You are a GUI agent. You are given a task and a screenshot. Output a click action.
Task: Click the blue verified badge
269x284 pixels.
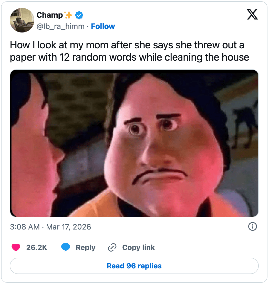pos(79,15)
